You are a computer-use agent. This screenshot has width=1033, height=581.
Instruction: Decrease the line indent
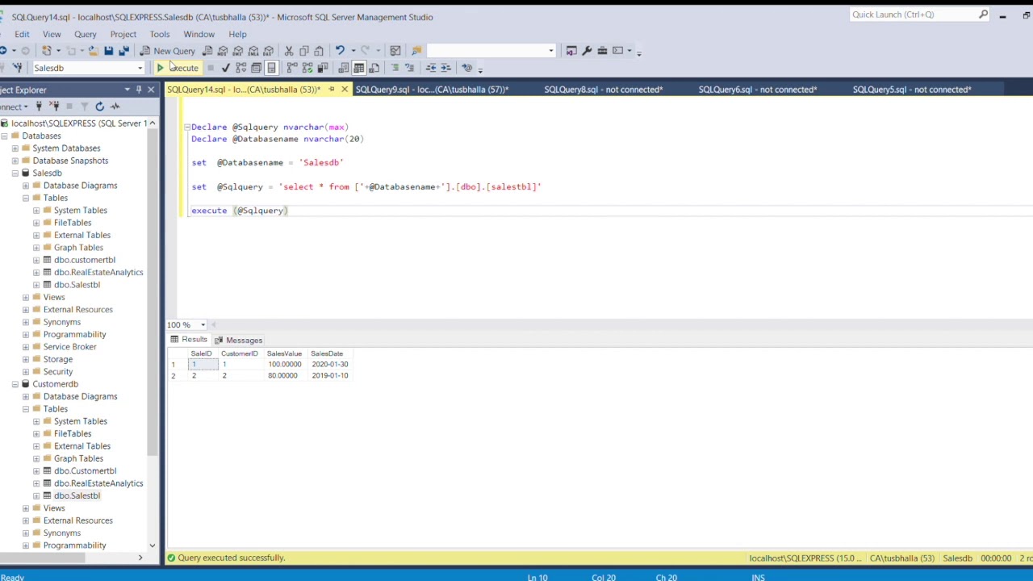(x=431, y=68)
